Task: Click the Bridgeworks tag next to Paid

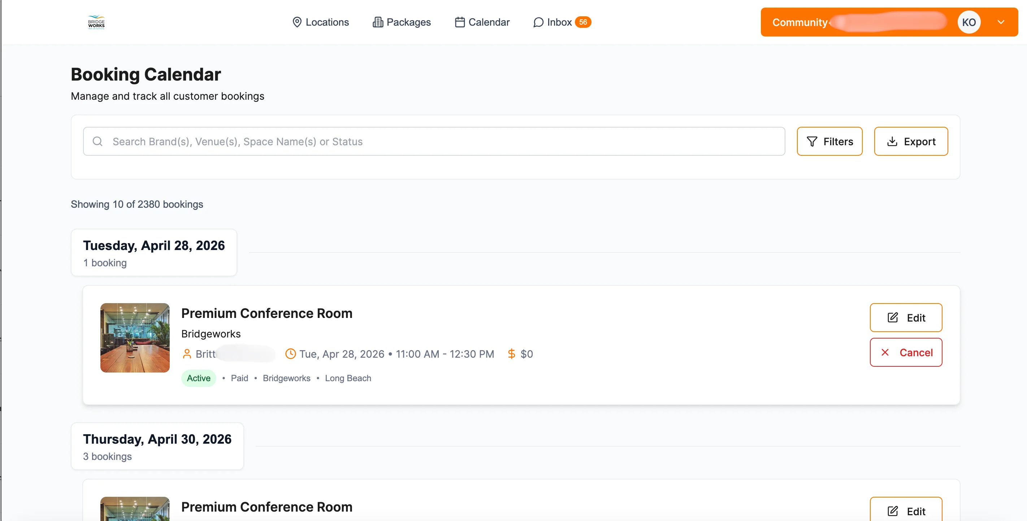Action: pyautogui.click(x=286, y=379)
